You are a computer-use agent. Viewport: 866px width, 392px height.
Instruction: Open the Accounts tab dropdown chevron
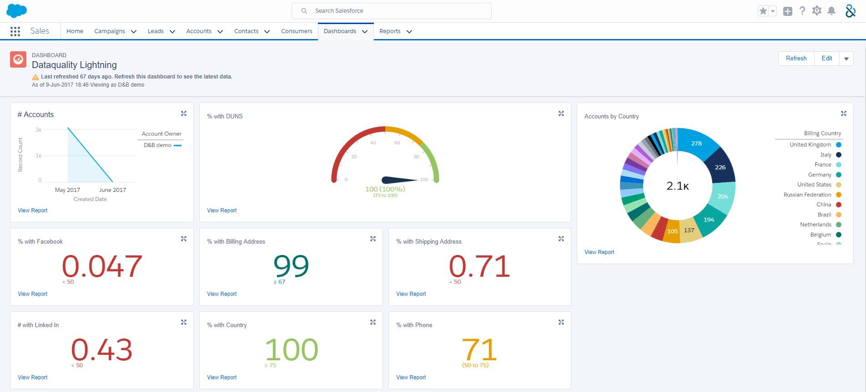[x=220, y=32]
